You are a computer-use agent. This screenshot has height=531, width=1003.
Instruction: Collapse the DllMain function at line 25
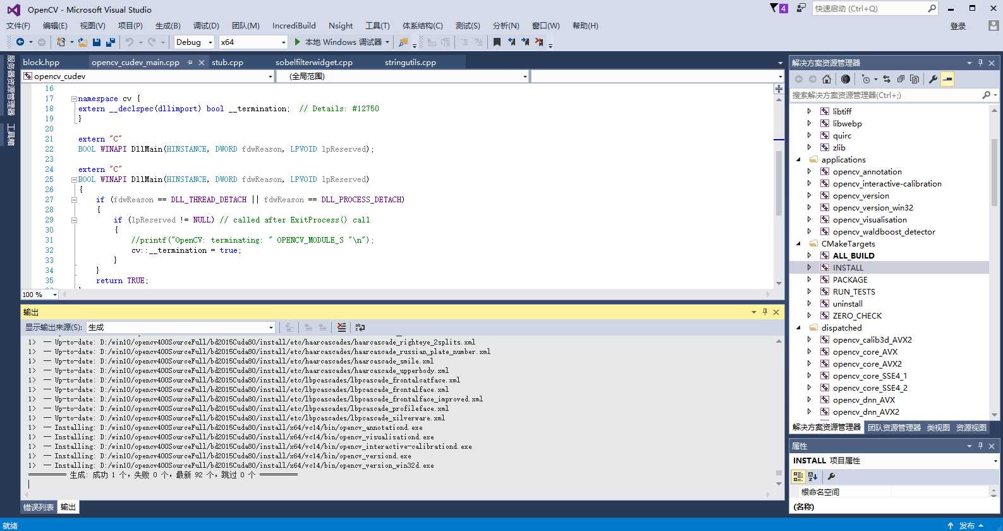click(74, 180)
